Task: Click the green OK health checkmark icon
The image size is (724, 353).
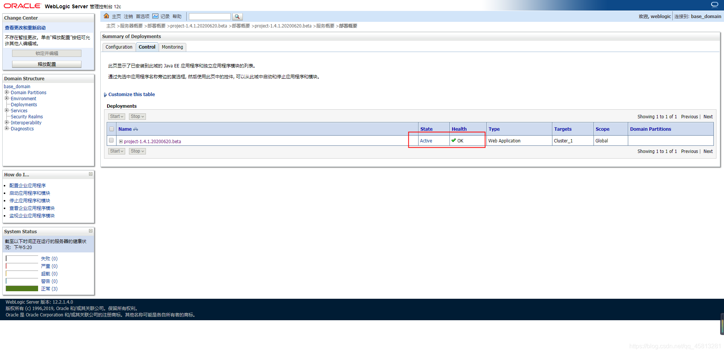Action: 454,140
